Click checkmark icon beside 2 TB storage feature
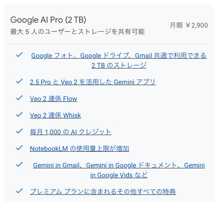 [19, 55]
